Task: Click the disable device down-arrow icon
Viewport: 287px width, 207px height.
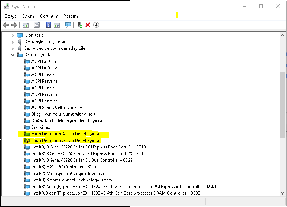Action: [x=96, y=25]
